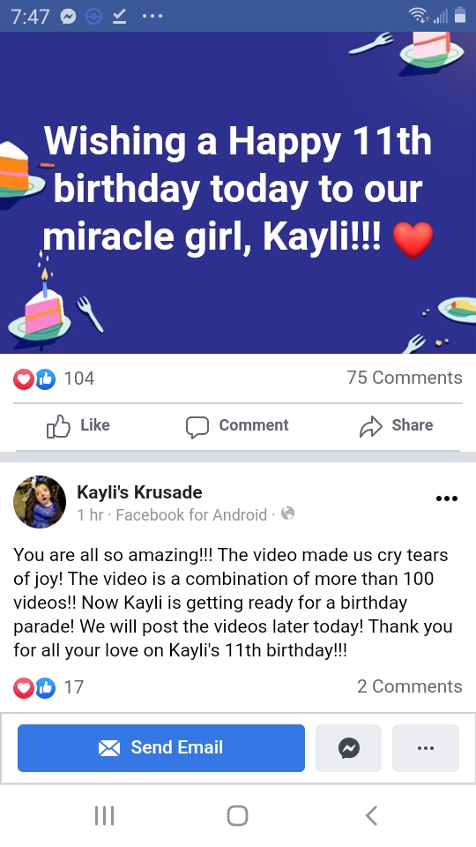Open the Messenger notification in status bar
476x847 pixels.
point(69,16)
